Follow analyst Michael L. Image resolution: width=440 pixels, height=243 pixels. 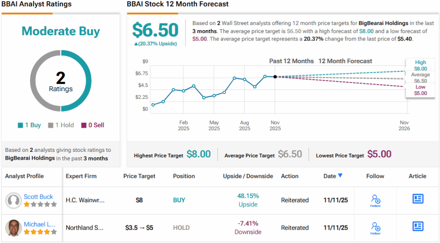[x=376, y=228]
